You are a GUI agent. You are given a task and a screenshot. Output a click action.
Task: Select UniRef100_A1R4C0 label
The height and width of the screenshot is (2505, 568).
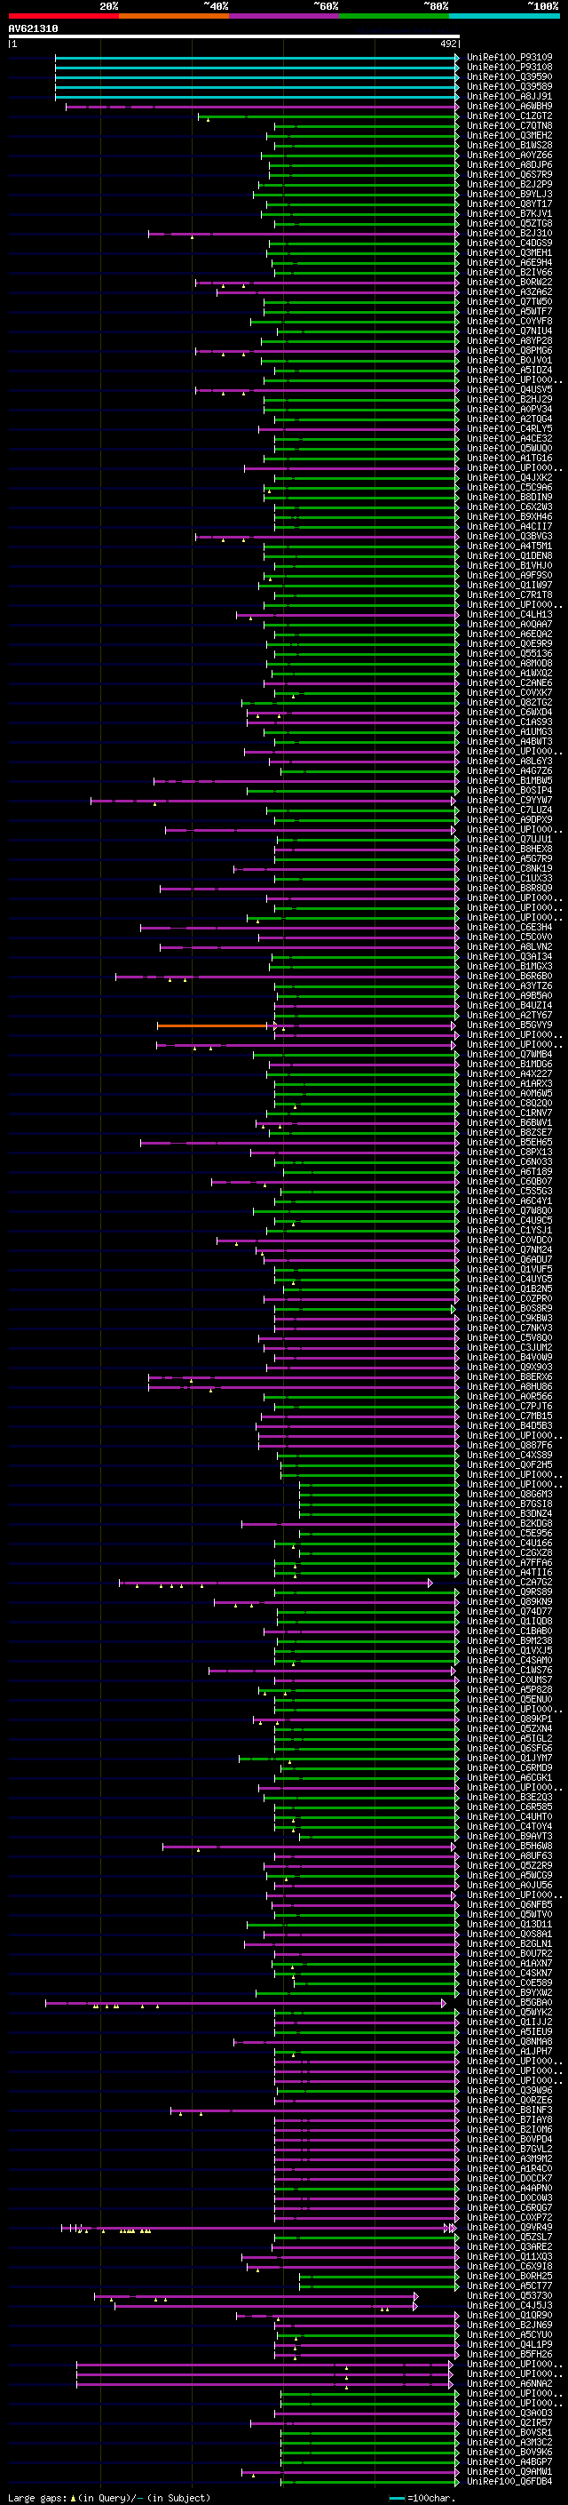pos(509,2168)
